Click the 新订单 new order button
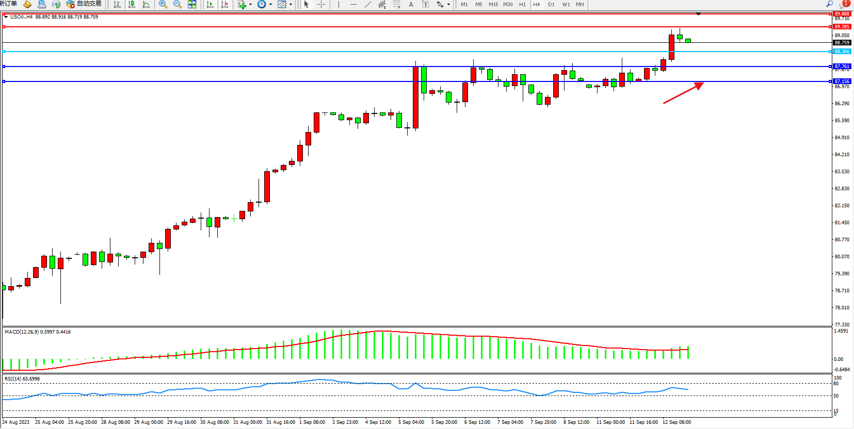Image resolution: width=854 pixels, height=429 pixels. (x=9, y=4)
